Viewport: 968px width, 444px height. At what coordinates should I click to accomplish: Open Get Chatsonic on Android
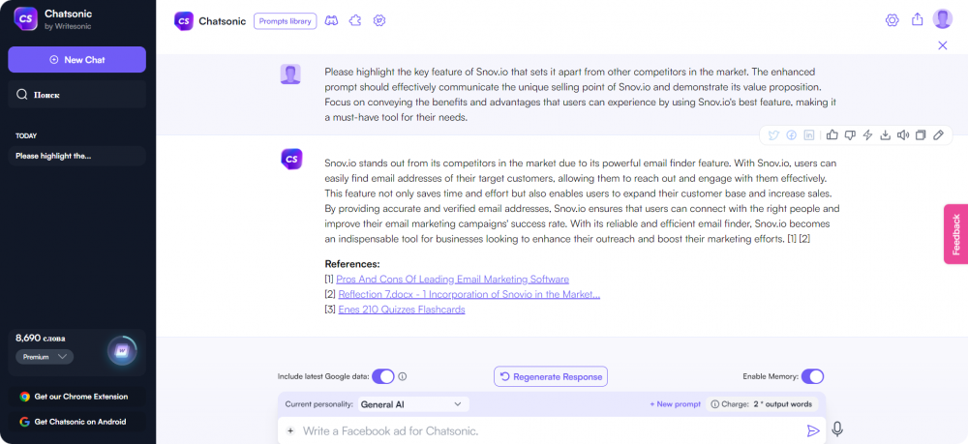click(76, 422)
